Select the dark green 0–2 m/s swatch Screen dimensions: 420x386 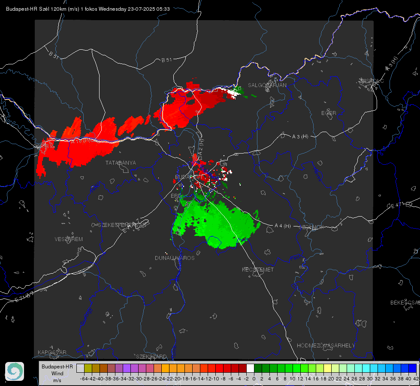(258, 368)
